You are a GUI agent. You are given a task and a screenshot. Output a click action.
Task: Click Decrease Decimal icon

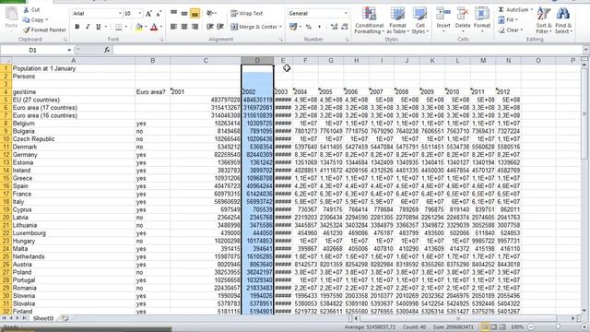344,27
